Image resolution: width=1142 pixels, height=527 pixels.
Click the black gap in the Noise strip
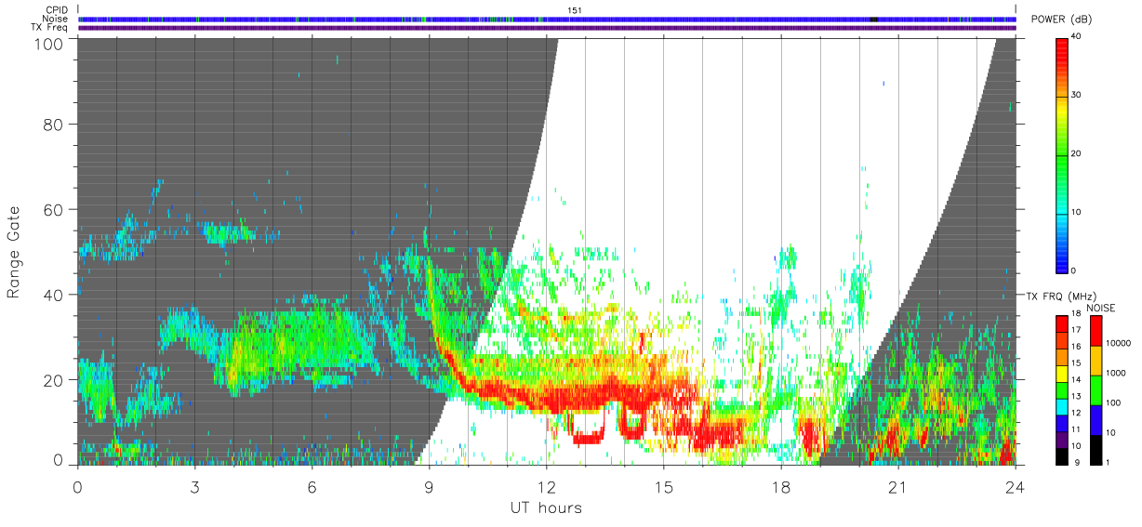point(873,19)
